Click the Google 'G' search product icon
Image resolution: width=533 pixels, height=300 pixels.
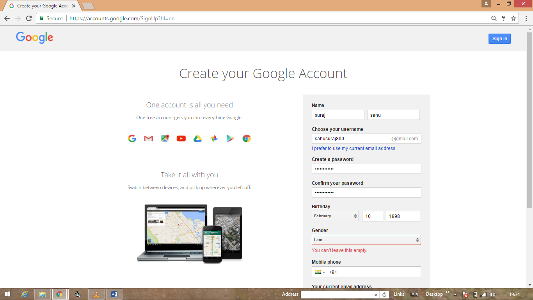pyautogui.click(x=132, y=138)
